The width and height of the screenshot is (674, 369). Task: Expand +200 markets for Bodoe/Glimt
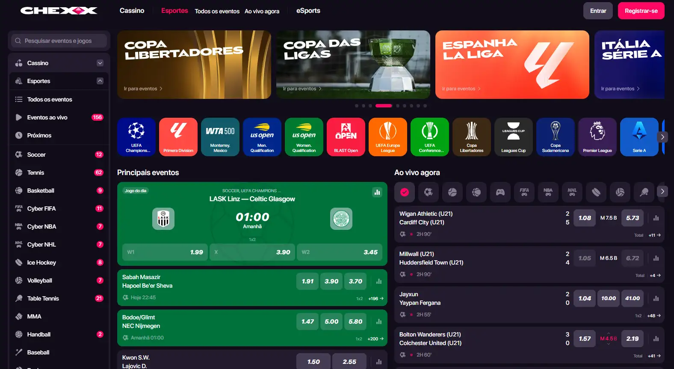click(375, 339)
